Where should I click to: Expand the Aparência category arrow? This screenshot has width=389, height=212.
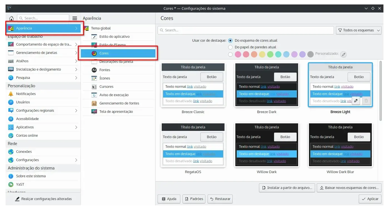click(x=76, y=28)
